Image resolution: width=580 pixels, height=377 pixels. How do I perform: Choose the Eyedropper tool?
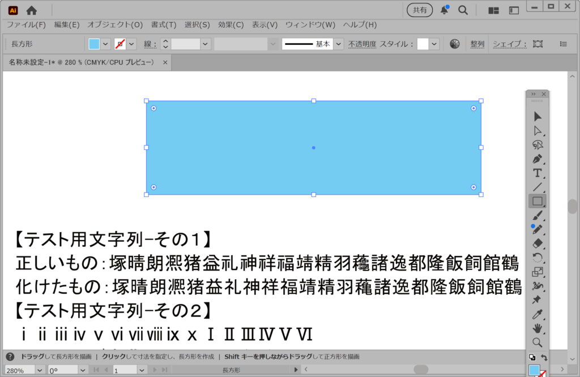click(537, 314)
